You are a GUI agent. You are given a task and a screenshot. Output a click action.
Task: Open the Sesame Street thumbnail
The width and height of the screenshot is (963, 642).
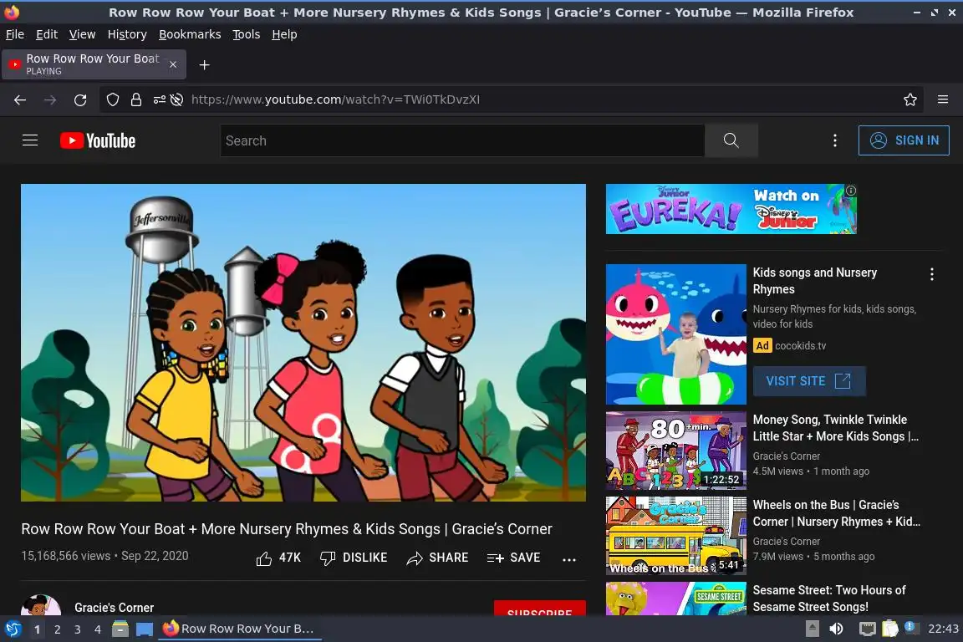[676, 599]
